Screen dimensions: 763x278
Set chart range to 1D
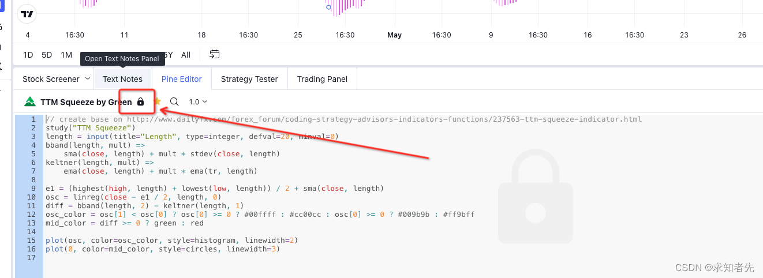[x=28, y=55]
